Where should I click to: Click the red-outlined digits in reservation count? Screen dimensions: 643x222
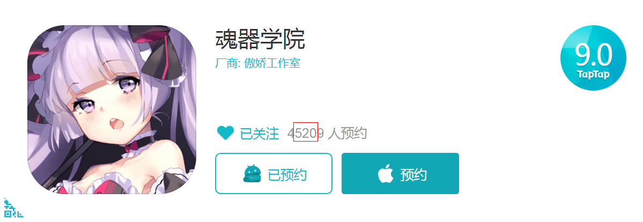point(306,132)
